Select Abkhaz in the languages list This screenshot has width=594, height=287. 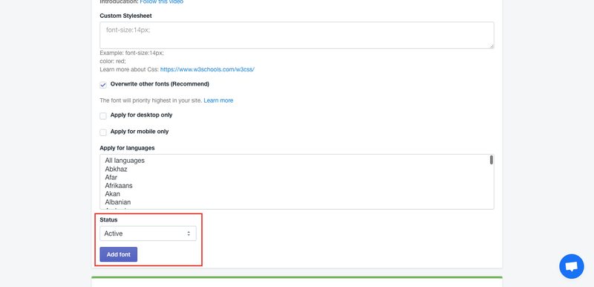point(116,169)
